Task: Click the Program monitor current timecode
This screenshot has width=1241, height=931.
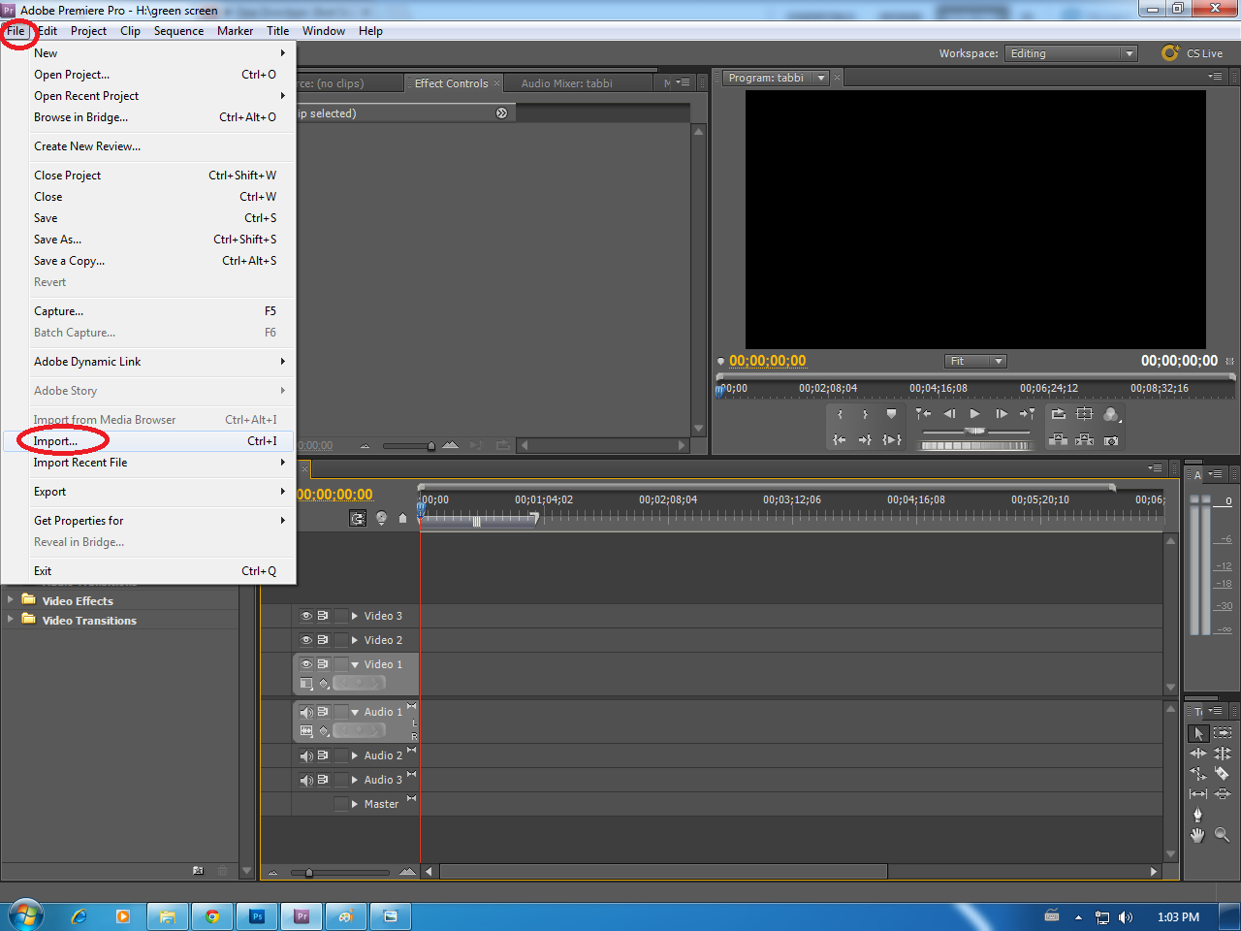Action: 768,361
